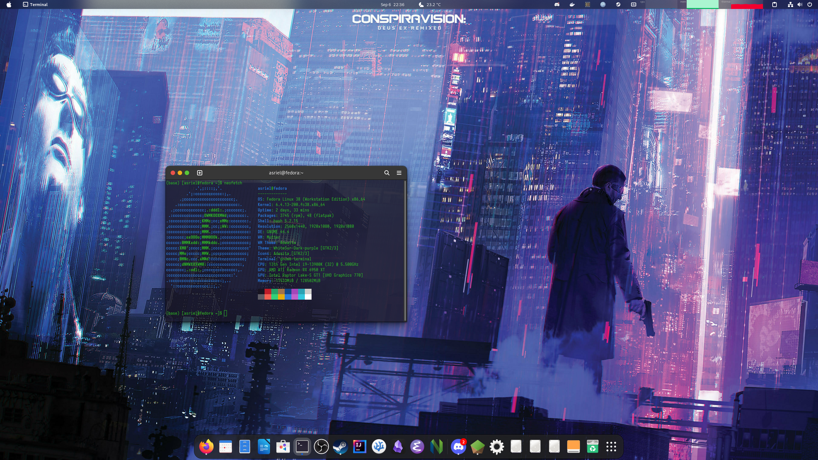818x460 pixels.
Task: Click the GPU: AMD ATI Radeon RX 6950 XT line
Action: point(291,270)
